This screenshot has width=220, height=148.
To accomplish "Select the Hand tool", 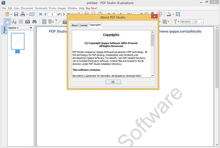I will pos(7,22).
